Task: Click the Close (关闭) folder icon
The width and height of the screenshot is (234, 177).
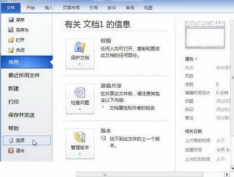Action: pos(11,50)
